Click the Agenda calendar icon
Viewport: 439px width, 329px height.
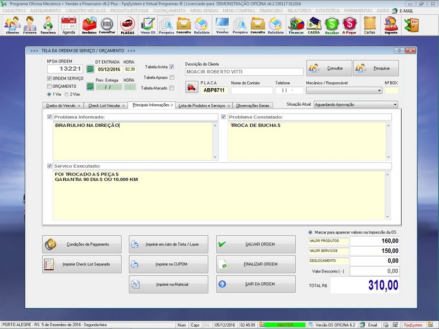69,25
